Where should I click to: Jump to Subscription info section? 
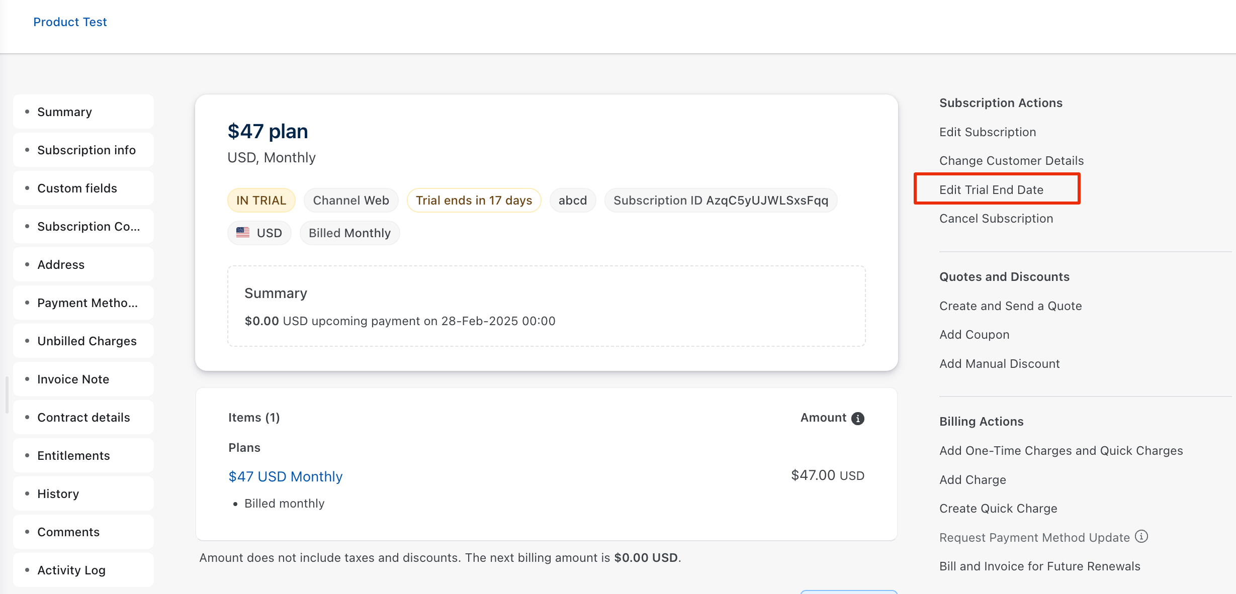[86, 150]
